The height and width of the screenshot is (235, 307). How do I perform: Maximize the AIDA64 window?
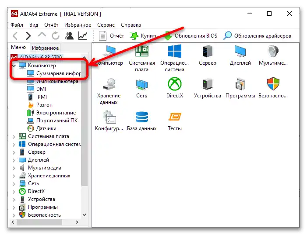pyautogui.click(x=269, y=14)
